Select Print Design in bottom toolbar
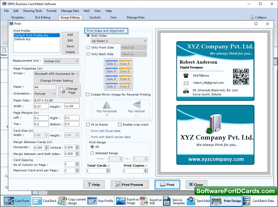 click(x=226, y=201)
